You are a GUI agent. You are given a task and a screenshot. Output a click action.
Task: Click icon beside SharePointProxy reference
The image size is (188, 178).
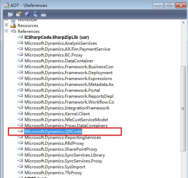(20, 149)
